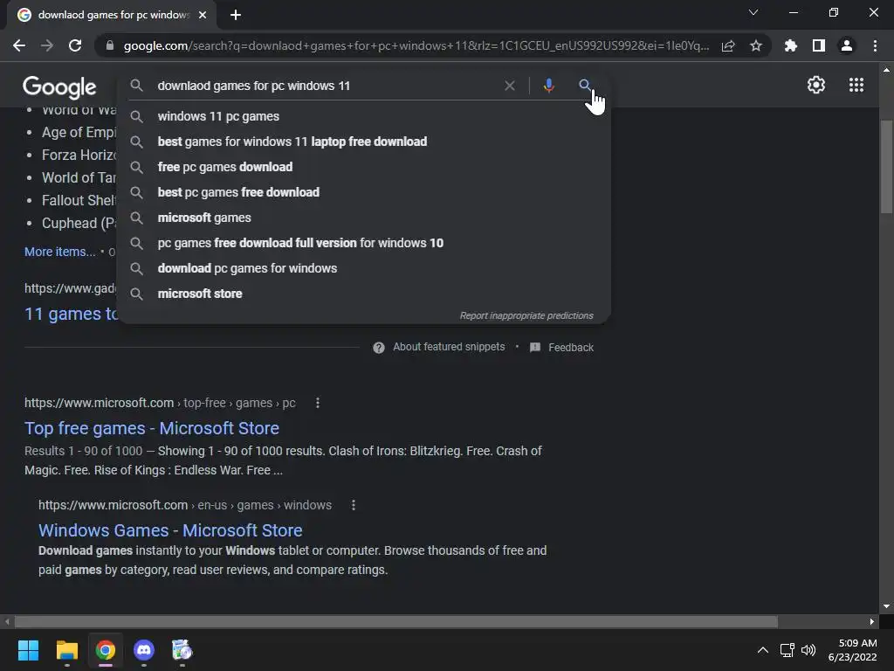Open the Windows Start menu
Screen dimensions: 894x671
(x=28, y=650)
